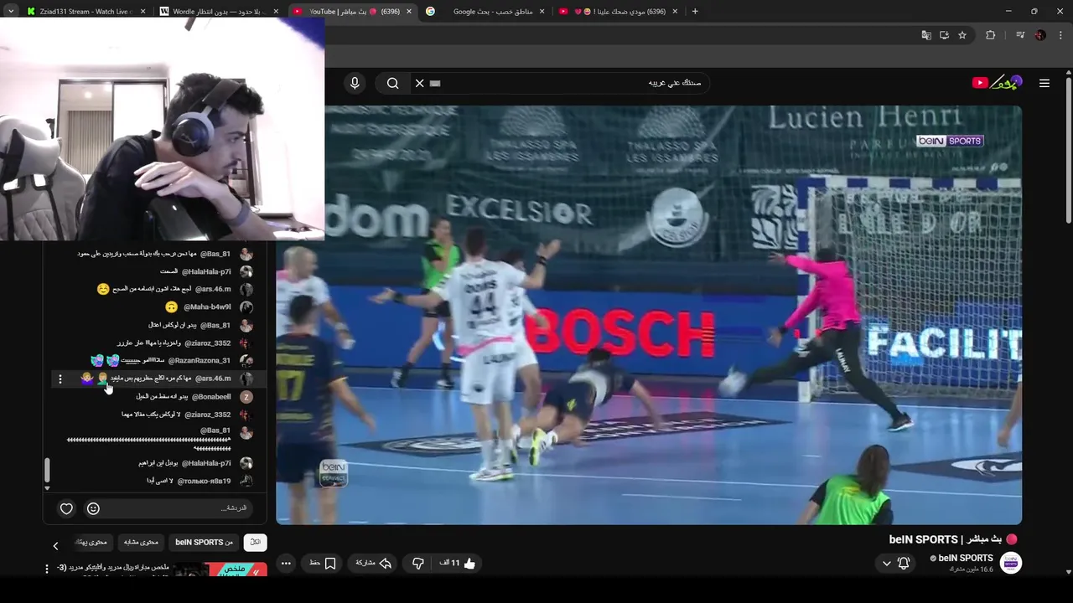Open beIN SPORTS channel name link

965,558
